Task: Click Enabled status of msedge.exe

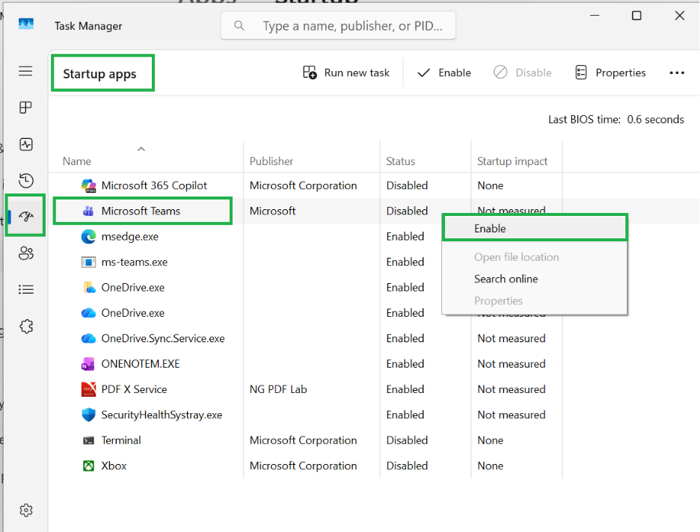Action: click(405, 236)
